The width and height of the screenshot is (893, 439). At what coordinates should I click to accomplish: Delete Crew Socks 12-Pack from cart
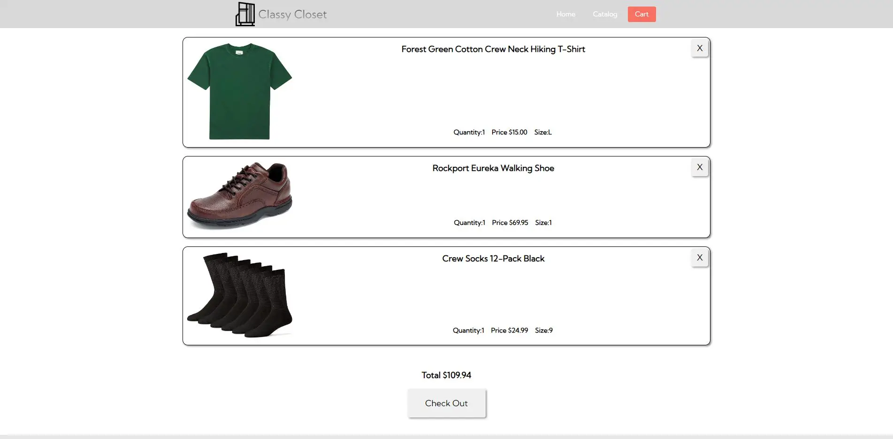[x=699, y=258]
